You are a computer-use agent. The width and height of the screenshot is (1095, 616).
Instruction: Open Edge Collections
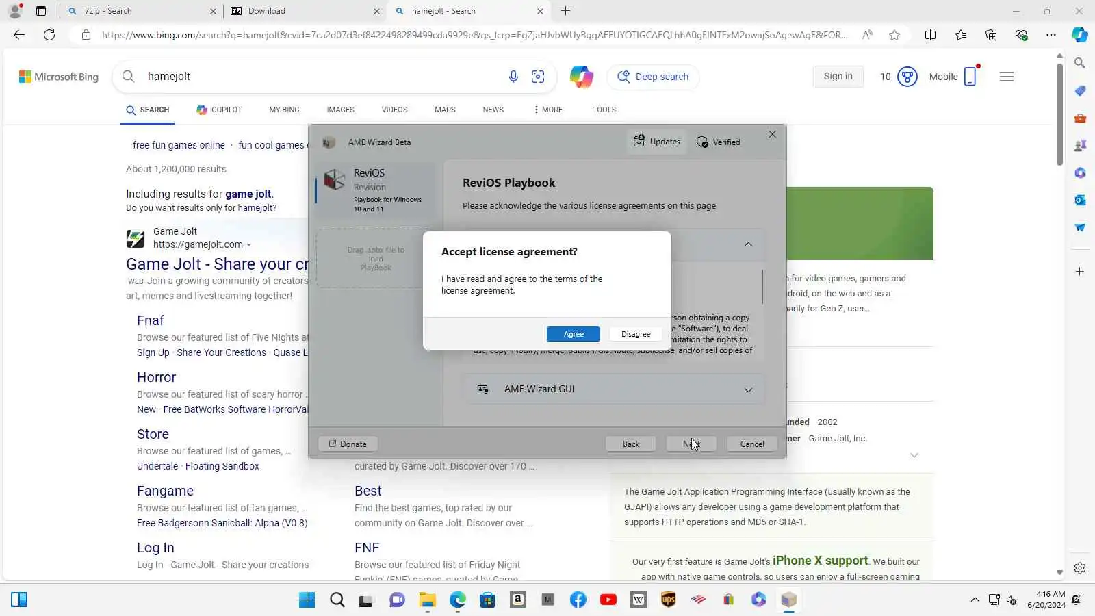click(x=991, y=35)
